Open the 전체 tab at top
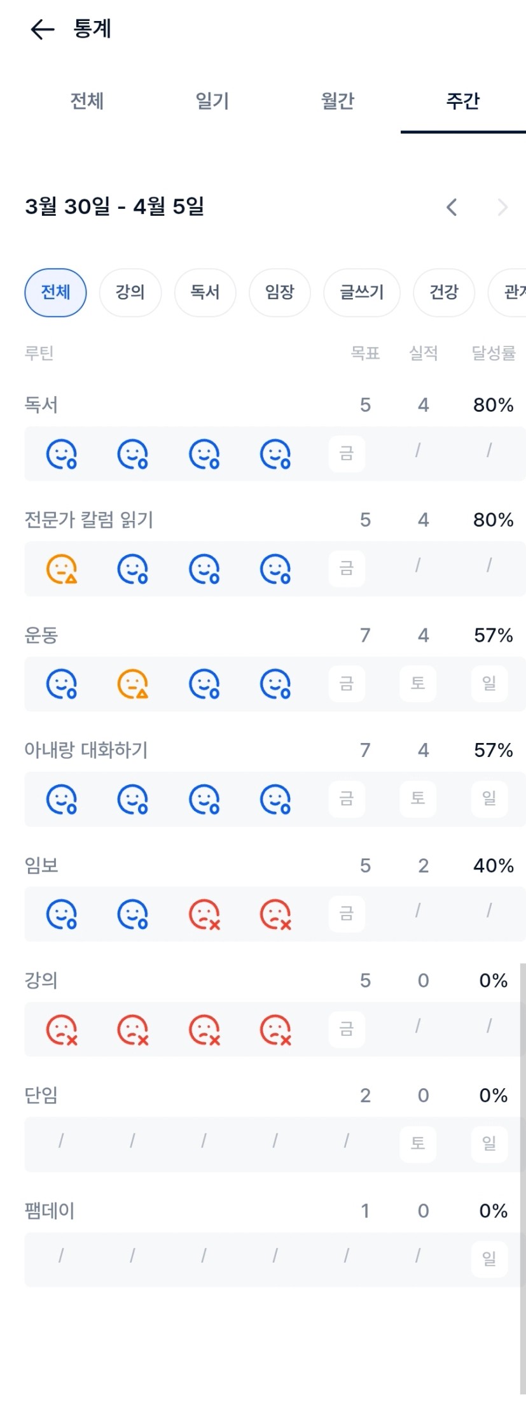The height and width of the screenshot is (1409, 526). [x=87, y=101]
